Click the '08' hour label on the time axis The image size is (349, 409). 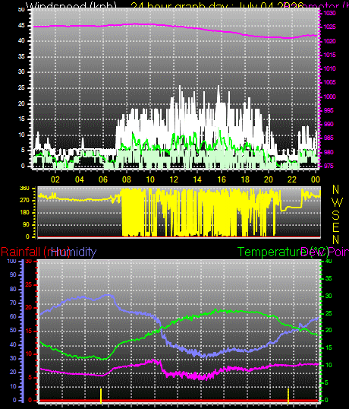coord(127,179)
